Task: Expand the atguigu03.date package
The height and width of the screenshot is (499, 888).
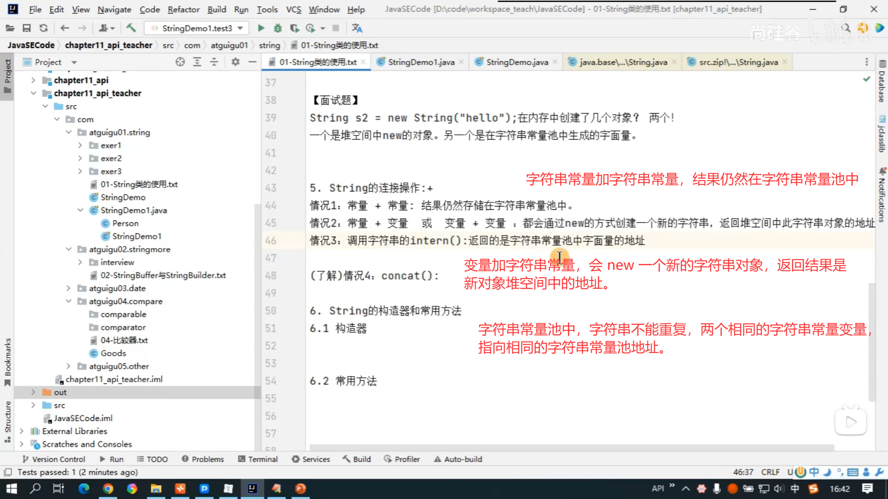Action: (68, 288)
